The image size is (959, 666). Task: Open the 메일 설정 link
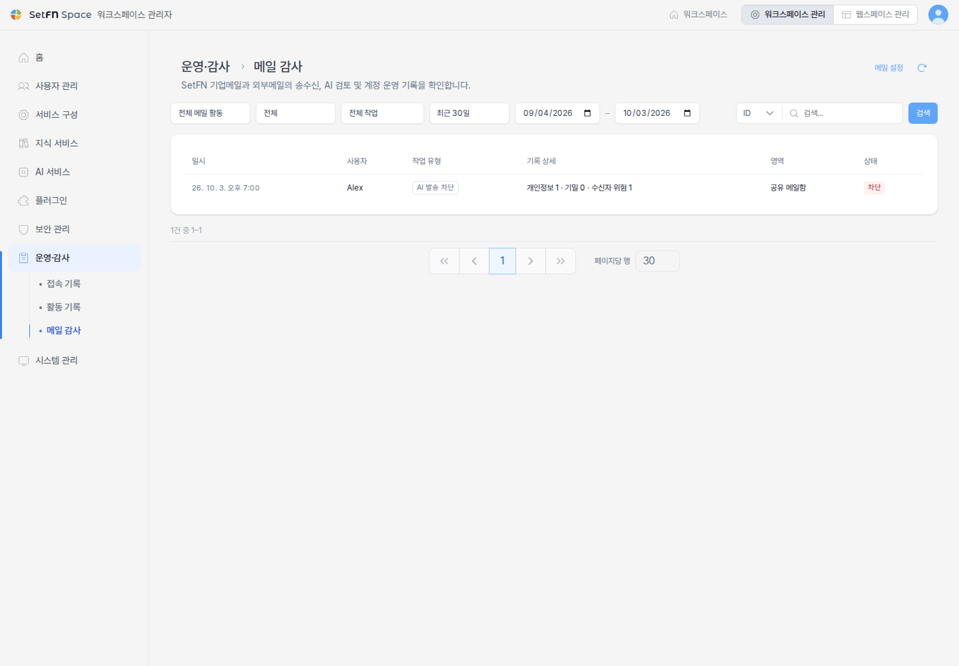pyautogui.click(x=888, y=68)
